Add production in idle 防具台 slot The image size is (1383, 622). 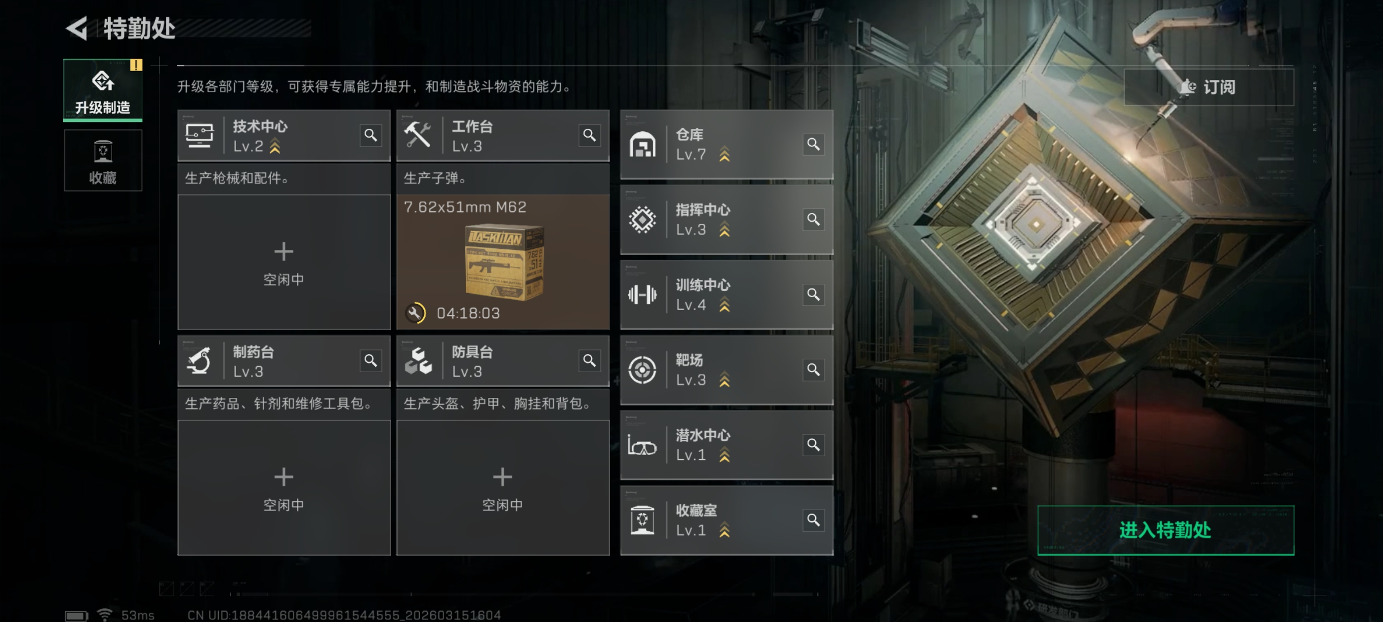(x=502, y=487)
